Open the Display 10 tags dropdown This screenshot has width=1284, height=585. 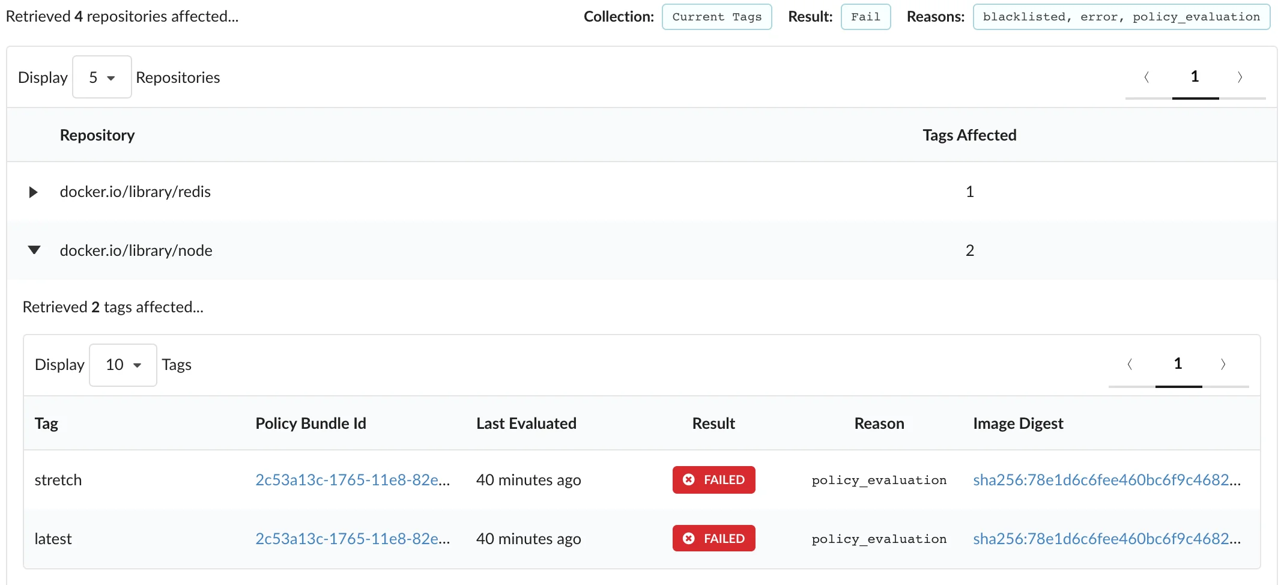point(123,365)
